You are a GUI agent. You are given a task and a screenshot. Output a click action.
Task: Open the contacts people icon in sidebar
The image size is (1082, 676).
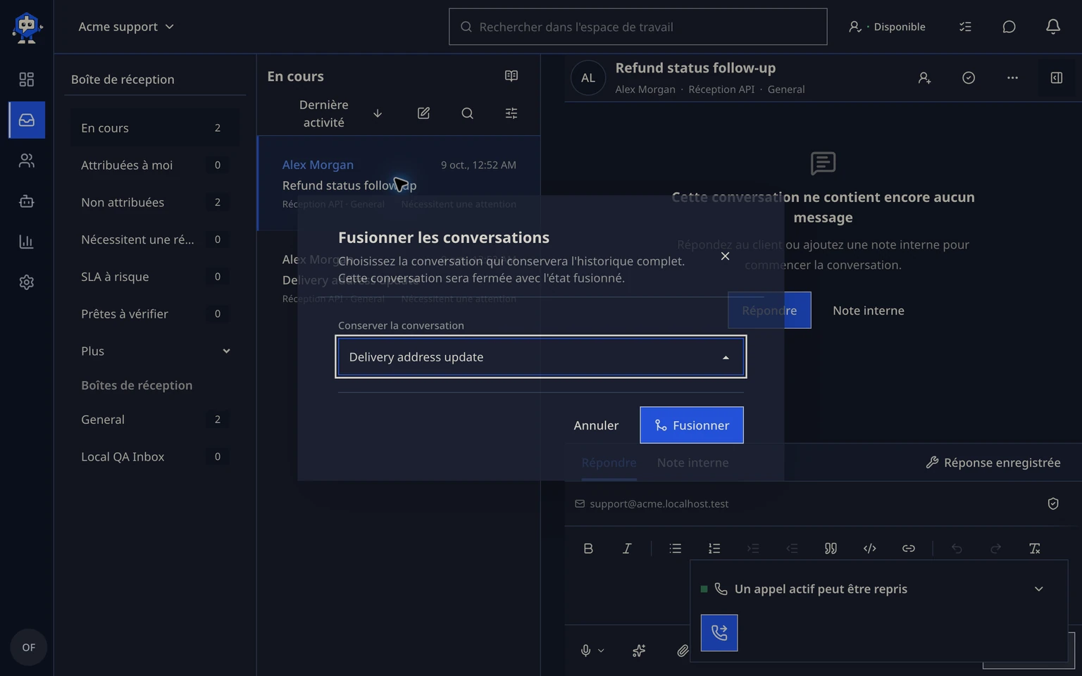click(x=26, y=161)
